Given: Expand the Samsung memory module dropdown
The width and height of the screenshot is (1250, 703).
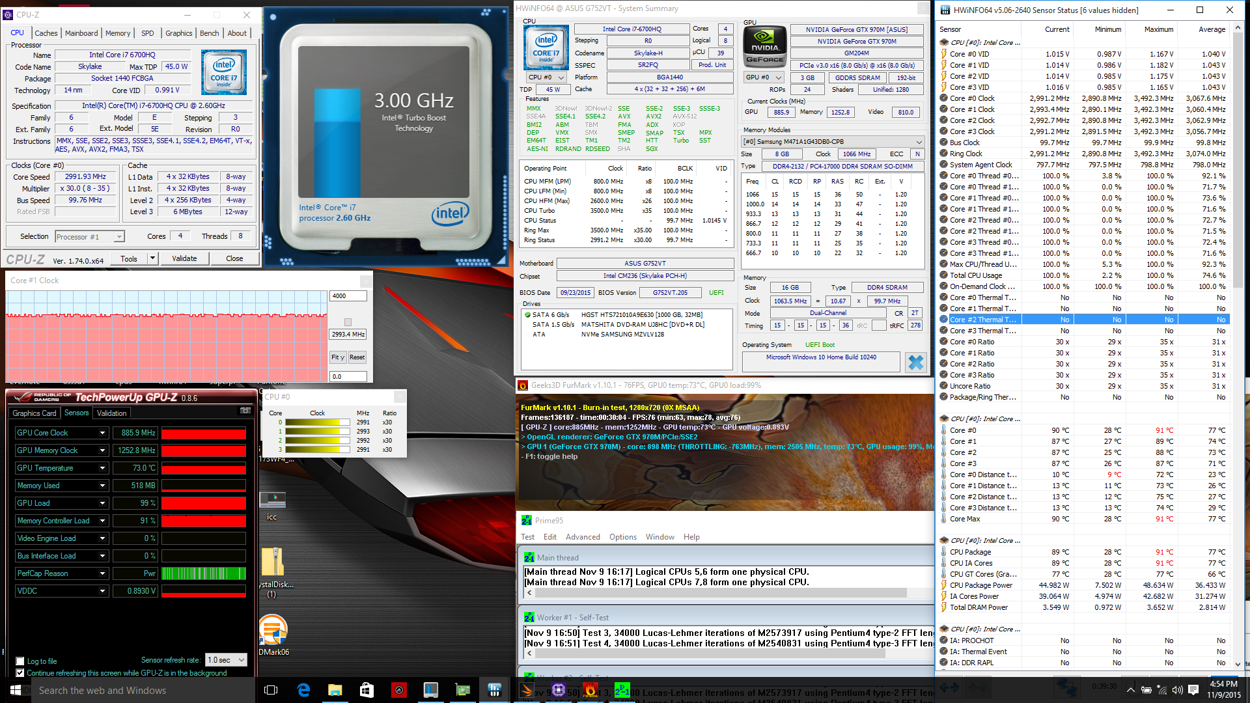Looking at the screenshot, I should tap(919, 141).
